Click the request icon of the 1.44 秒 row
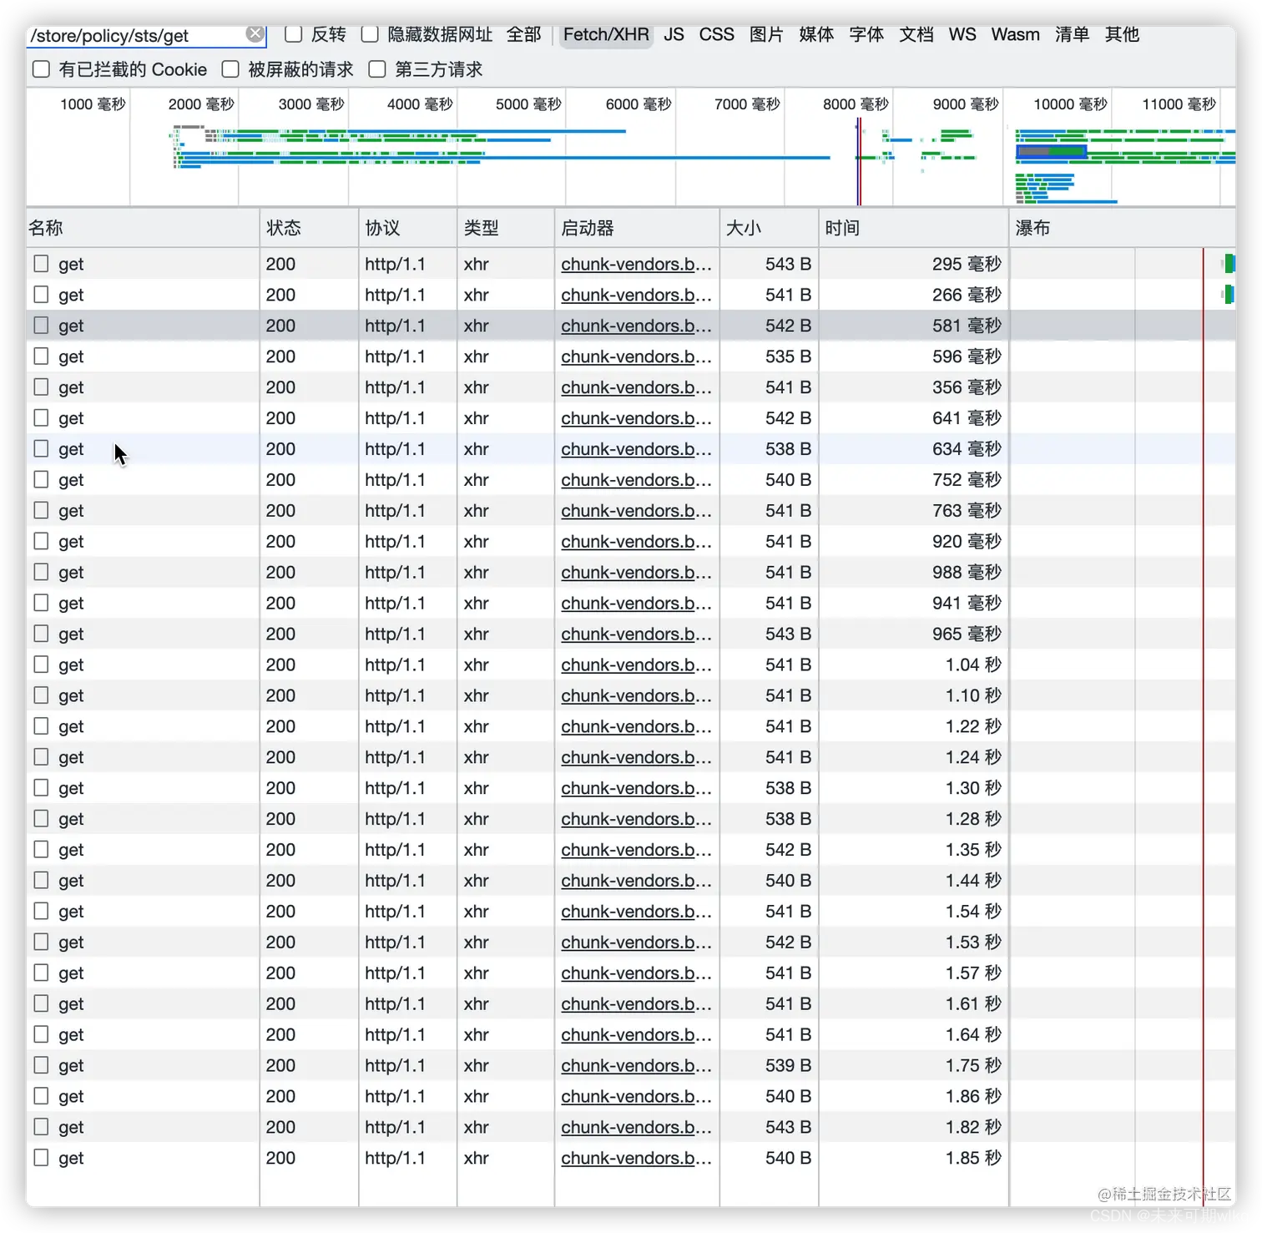The image size is (1262, 1233). click(x=41, y=881)
